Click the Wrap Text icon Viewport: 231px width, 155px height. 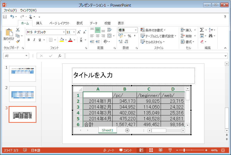click(110, 30)
